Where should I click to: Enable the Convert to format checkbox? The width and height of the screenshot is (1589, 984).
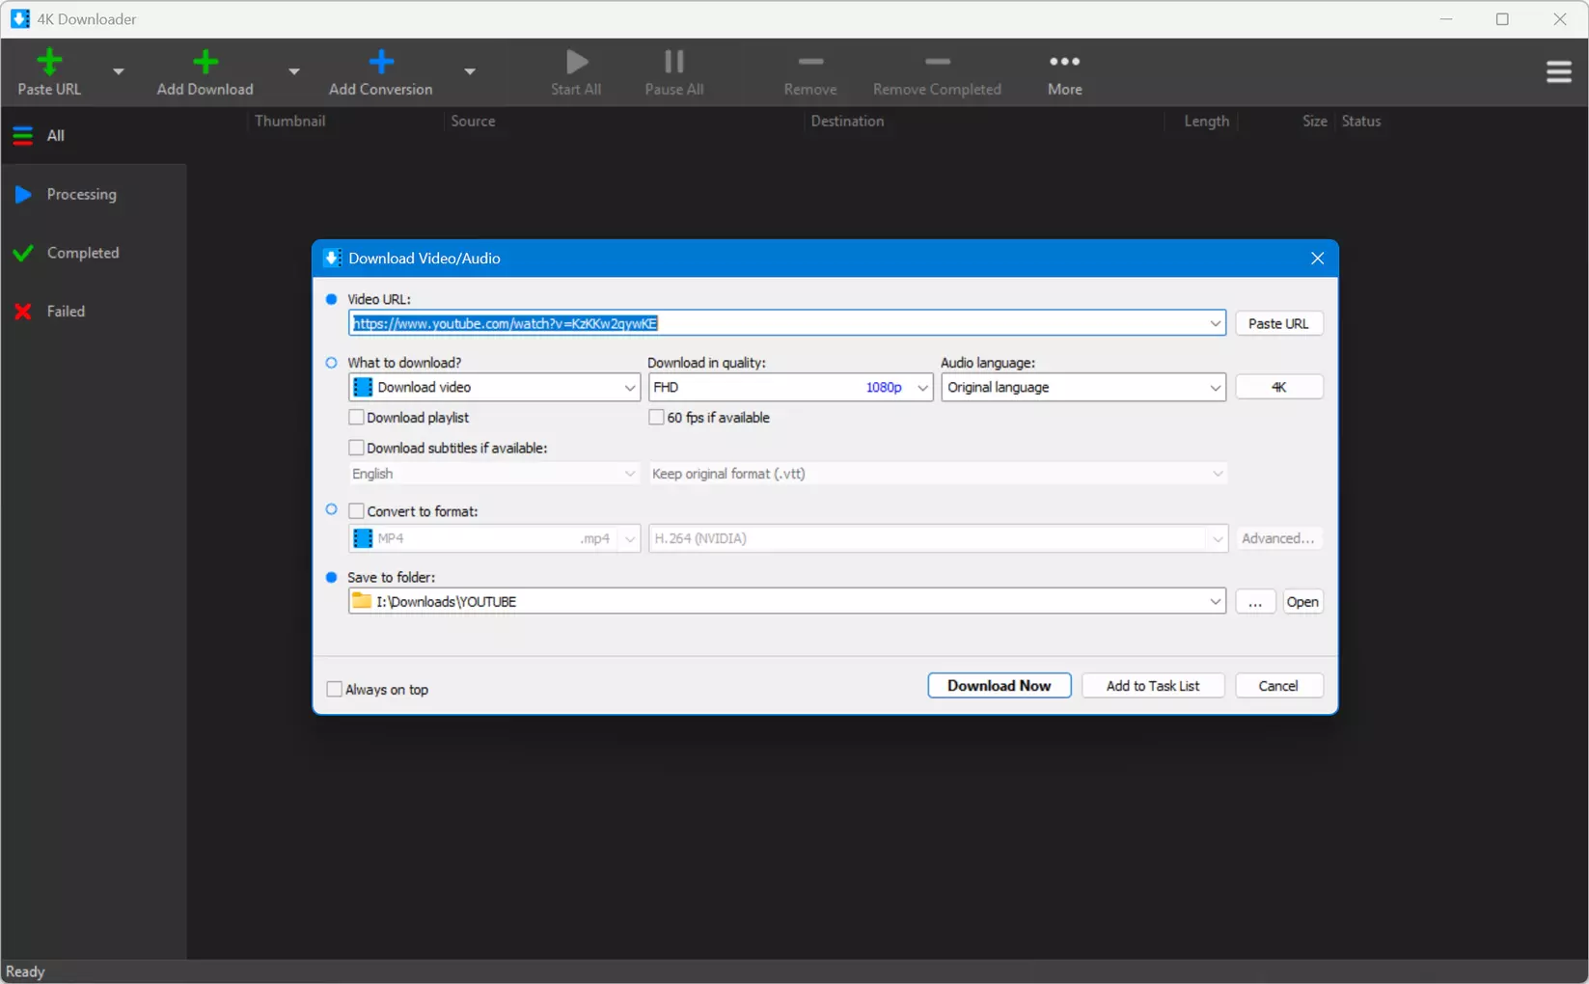(356, 511)
